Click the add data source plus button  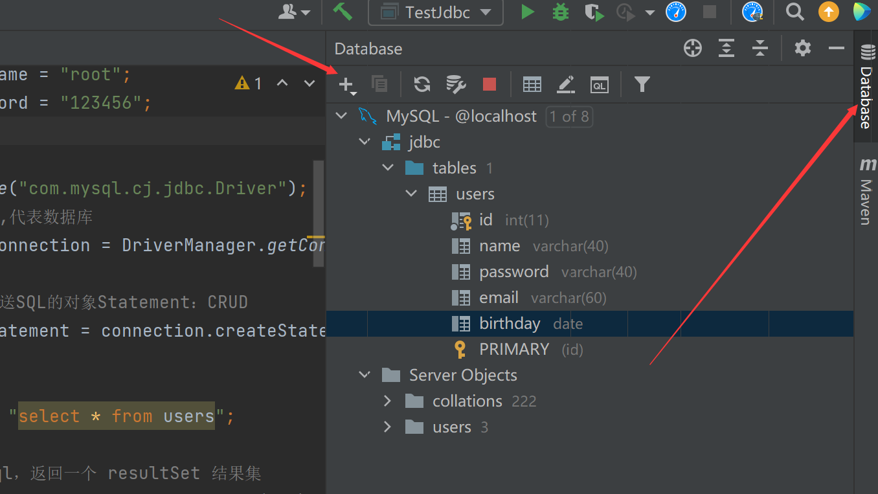pos(347,84)
